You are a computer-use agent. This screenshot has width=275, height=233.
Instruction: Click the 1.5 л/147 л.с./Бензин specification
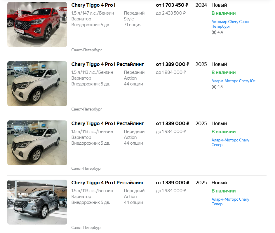[93, 13]
